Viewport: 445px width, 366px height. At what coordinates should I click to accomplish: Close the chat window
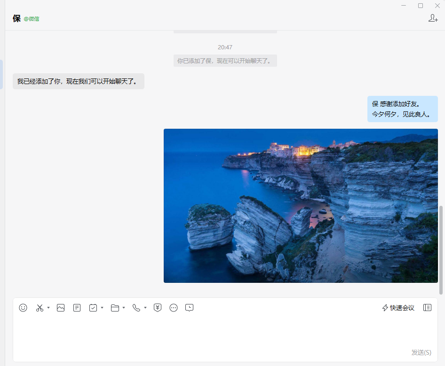pyautogui.click(x=437, y=5)
